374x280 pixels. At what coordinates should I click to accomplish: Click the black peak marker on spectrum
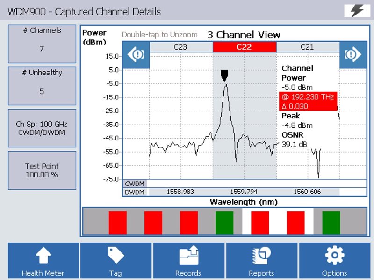[x=225, y=75]
